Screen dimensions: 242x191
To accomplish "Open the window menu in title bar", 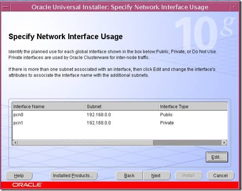I will pos(6,7).
